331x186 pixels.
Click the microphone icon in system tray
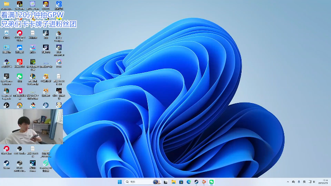[299, 182]
